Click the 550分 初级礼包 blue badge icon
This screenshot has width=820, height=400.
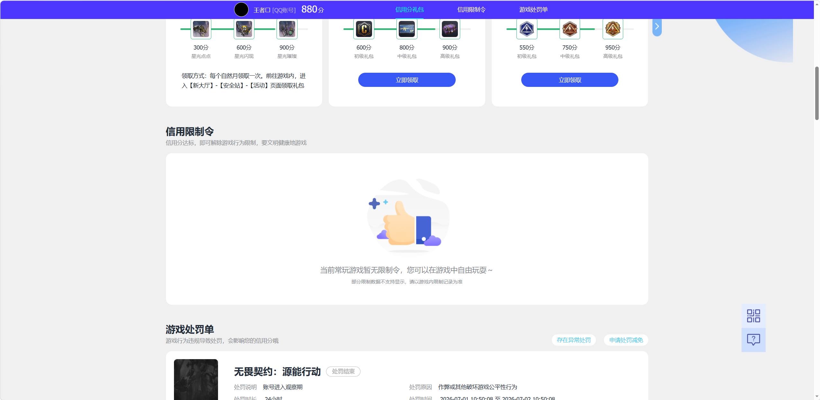tap(527, 29)
